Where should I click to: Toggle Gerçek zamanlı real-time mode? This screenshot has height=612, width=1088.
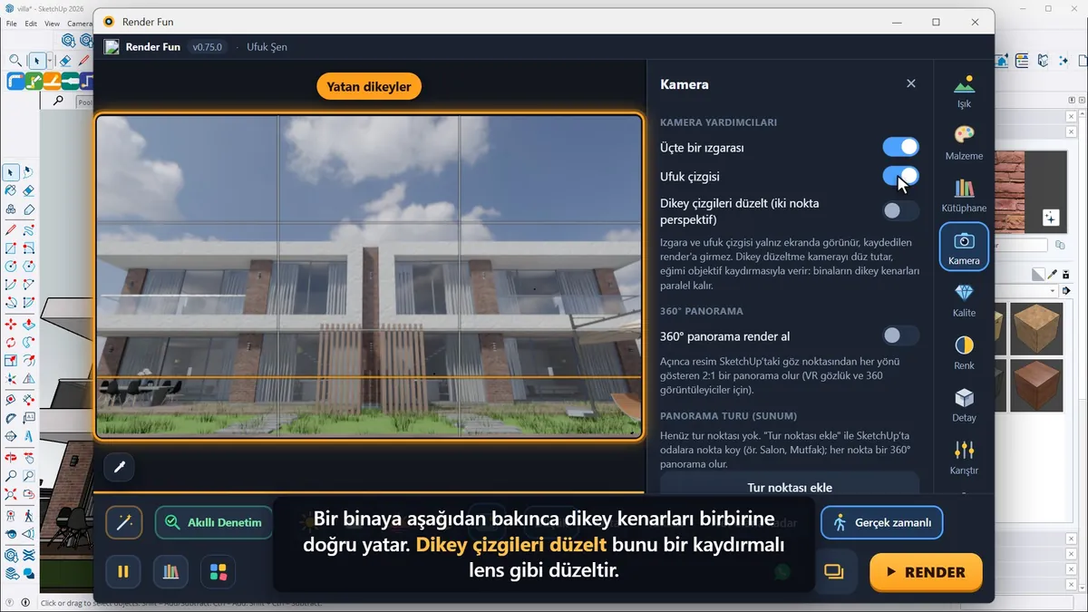(882, 522)
